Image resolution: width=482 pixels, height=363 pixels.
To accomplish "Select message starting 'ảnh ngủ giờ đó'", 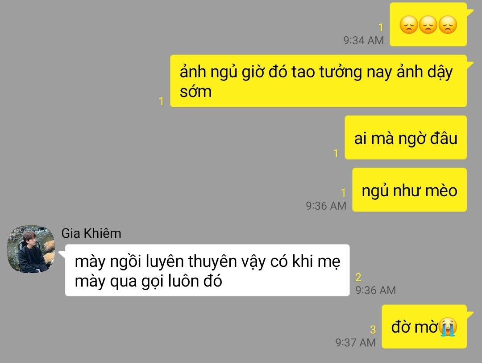I will (x=319, y=81).
